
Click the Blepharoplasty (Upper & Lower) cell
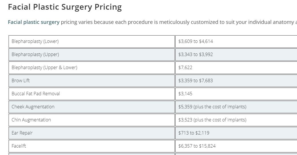tap(92, 67)
